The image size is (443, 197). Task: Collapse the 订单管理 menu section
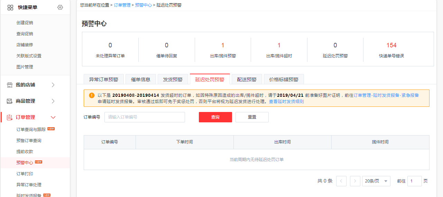tap(53, 117)
